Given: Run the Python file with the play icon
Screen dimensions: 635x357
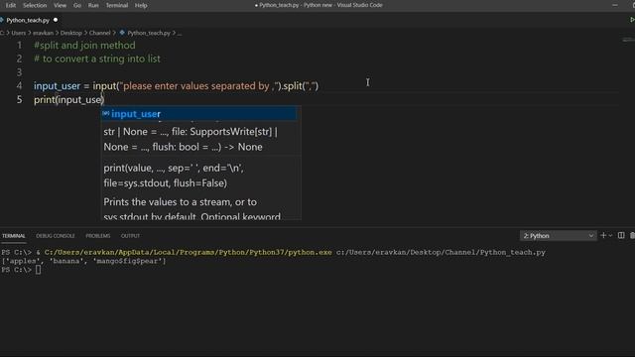Looking at the screenshot, I should [x=632, y=20].
